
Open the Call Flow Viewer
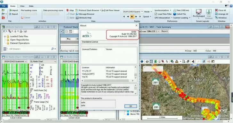[111, 10]
